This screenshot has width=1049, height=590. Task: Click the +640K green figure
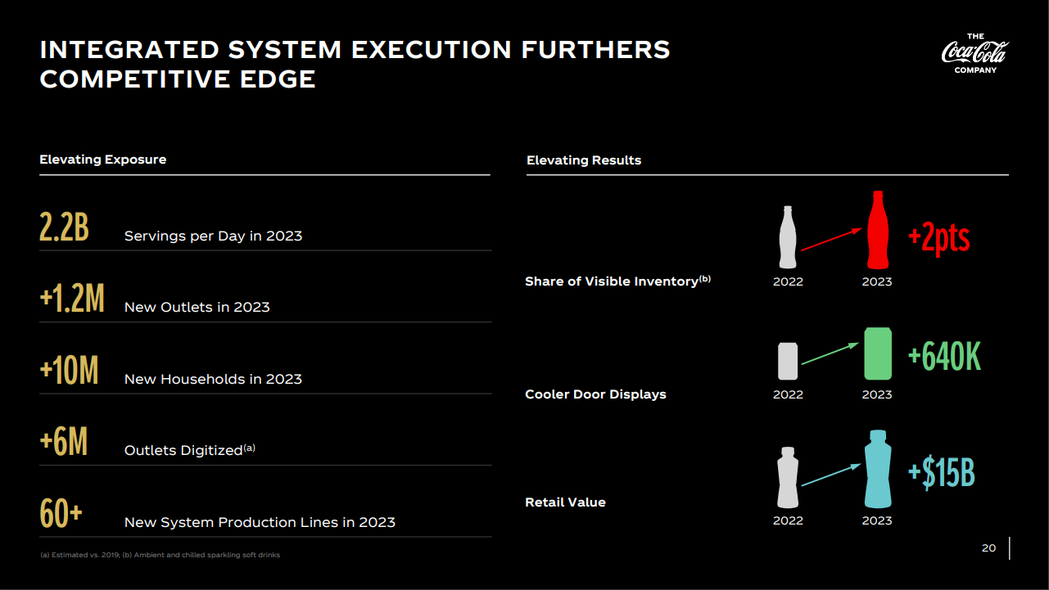click(x=944, y=357)
